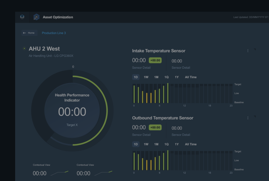Click the first Contextual View sparkline
The image size is (269, 181).
pos(60,173)
